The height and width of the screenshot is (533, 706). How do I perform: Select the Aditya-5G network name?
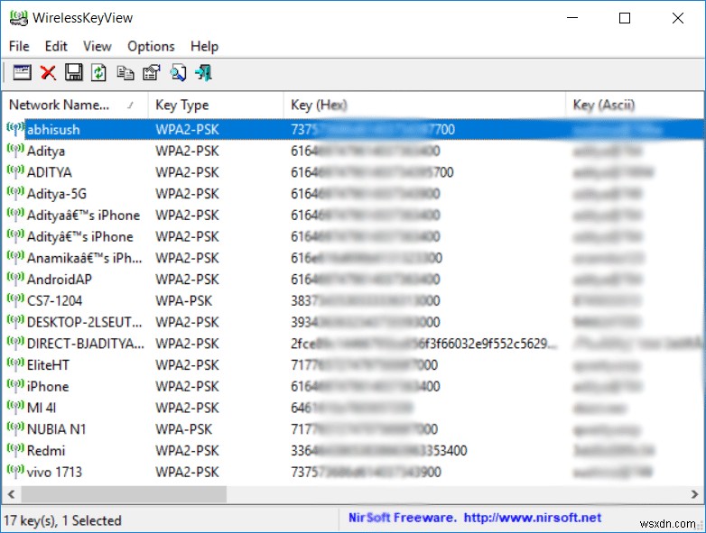pos(57,193)
